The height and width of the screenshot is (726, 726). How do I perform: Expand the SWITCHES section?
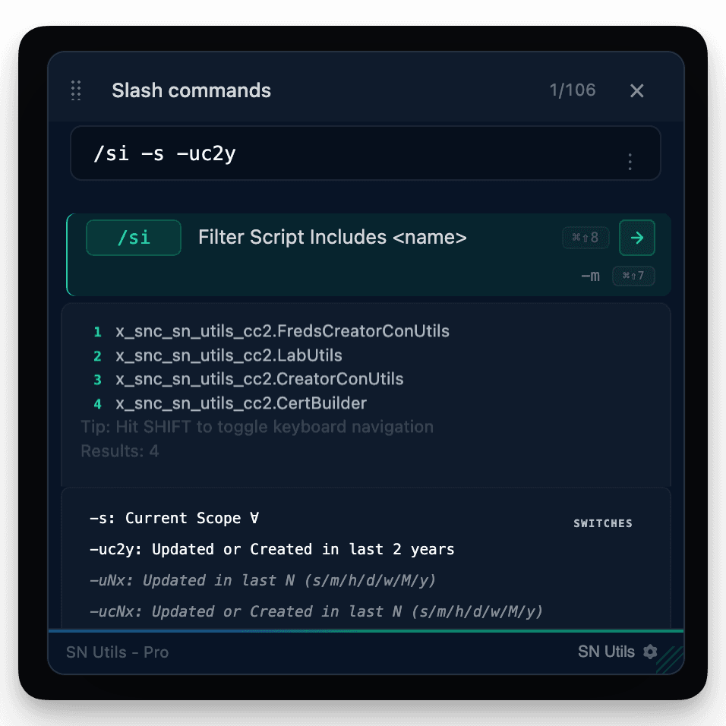602,522
